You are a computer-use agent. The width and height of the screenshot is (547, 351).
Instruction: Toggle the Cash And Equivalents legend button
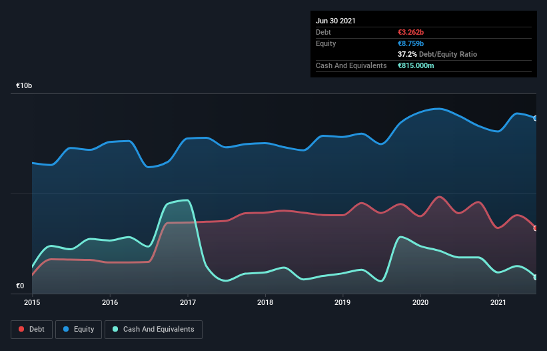(x=153, y=330)
